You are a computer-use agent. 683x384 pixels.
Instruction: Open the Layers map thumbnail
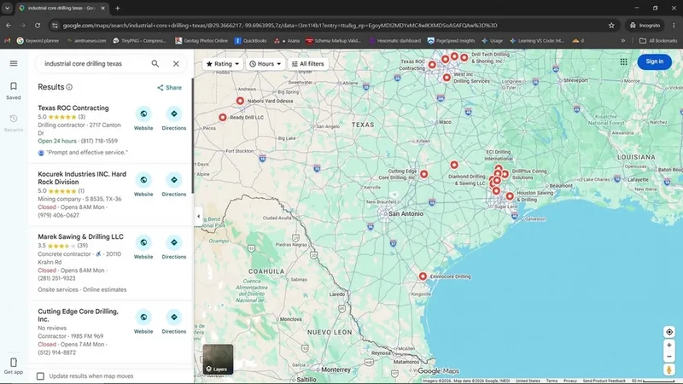[218, 359]
